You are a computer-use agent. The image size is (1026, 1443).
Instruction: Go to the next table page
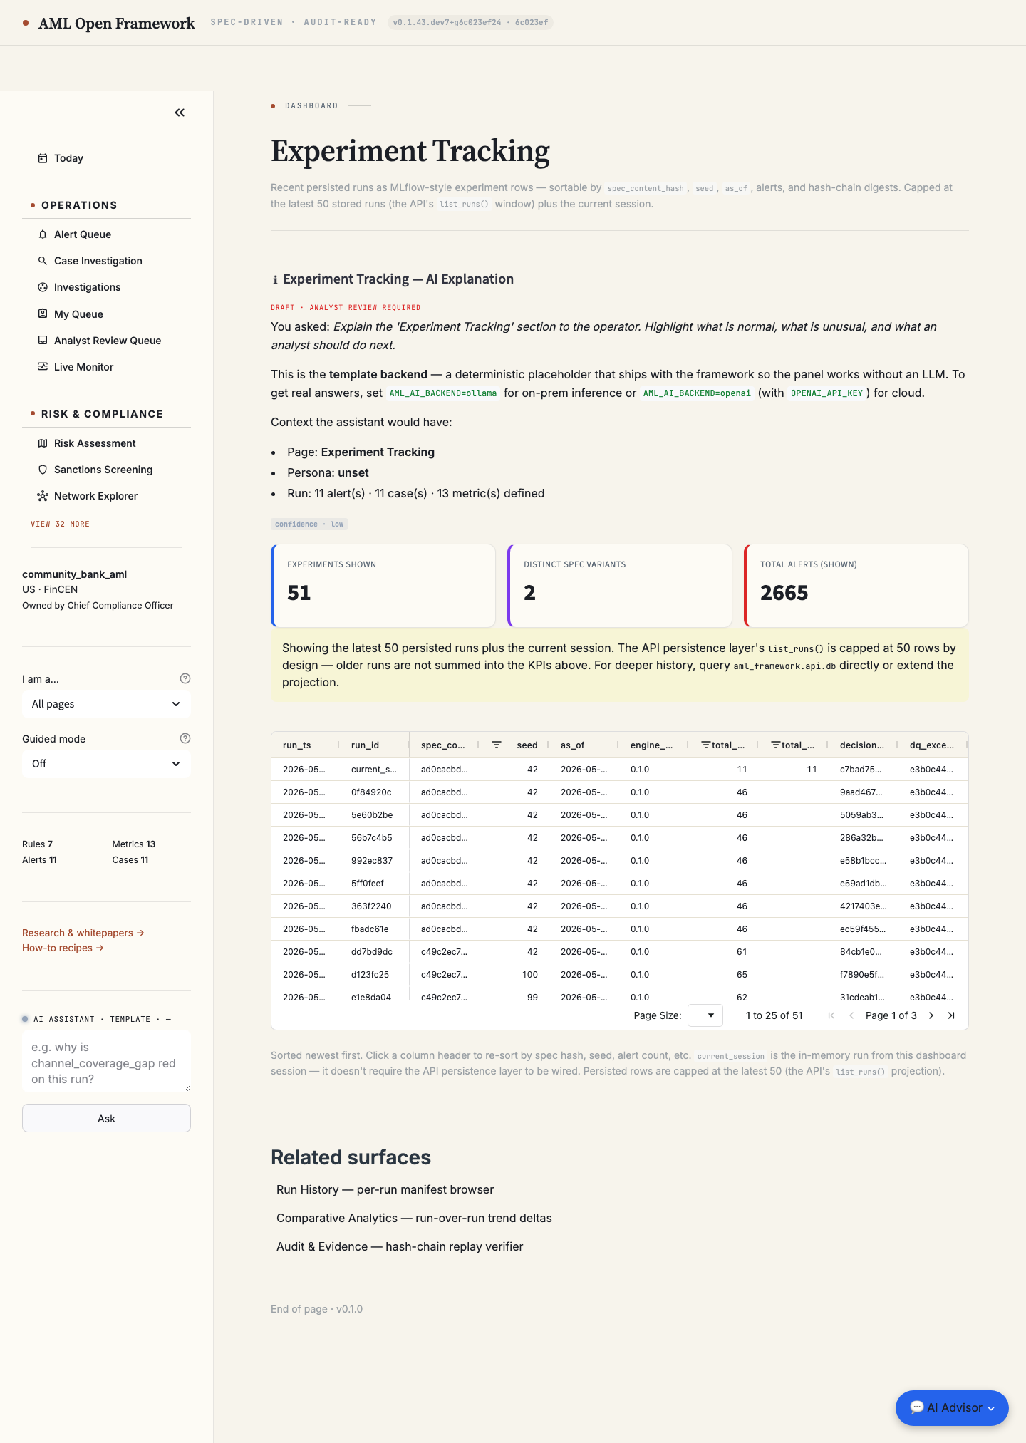click(931, 1015)
